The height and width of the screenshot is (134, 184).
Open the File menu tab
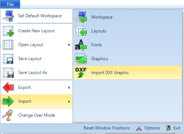tap(10, 4)
